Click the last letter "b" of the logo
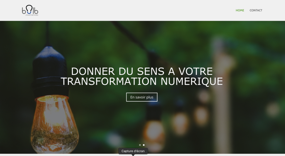The image size is (285, 156). (x=36, y=11)
